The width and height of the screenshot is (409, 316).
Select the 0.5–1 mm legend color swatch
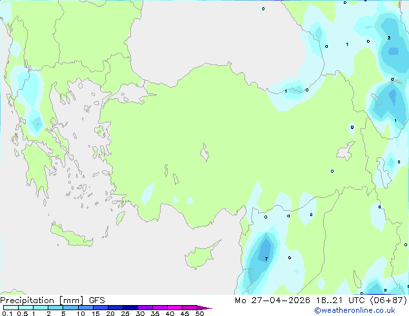26,308
